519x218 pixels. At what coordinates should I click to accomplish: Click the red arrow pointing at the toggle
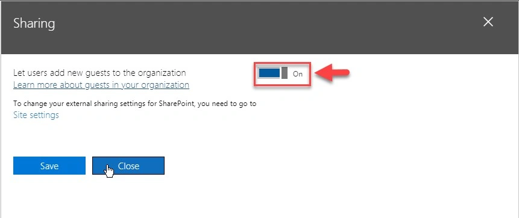(332, 73)
